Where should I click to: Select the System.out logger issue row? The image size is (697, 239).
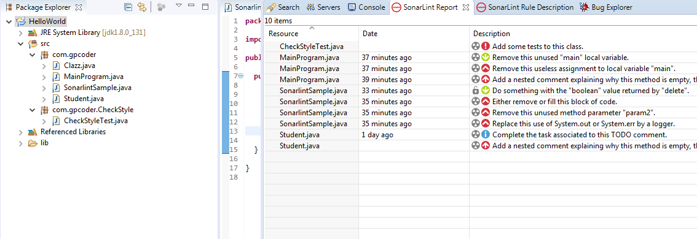point(481,124)
